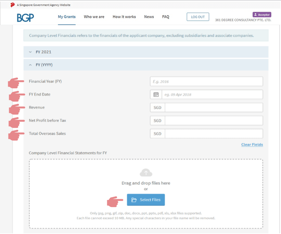Click the Total Overseas Sales field

coord(213,134)
